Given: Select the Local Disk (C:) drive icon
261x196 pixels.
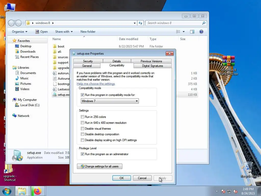Looking at the screenshot, I should tap(17, 105).
